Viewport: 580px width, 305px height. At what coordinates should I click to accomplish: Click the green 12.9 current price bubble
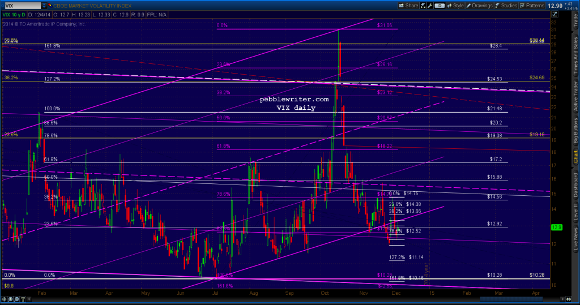pos(557,227)
